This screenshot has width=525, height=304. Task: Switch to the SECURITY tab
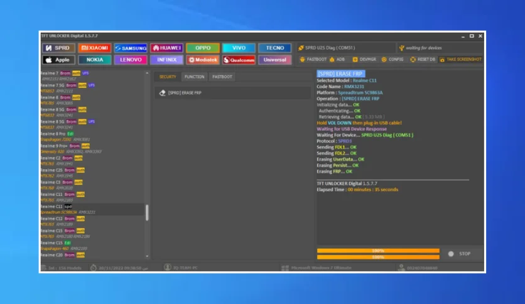(x=168, y=77)
